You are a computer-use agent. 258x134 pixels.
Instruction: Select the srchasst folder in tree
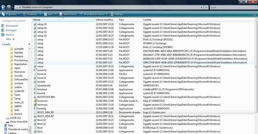pos(16,83)
